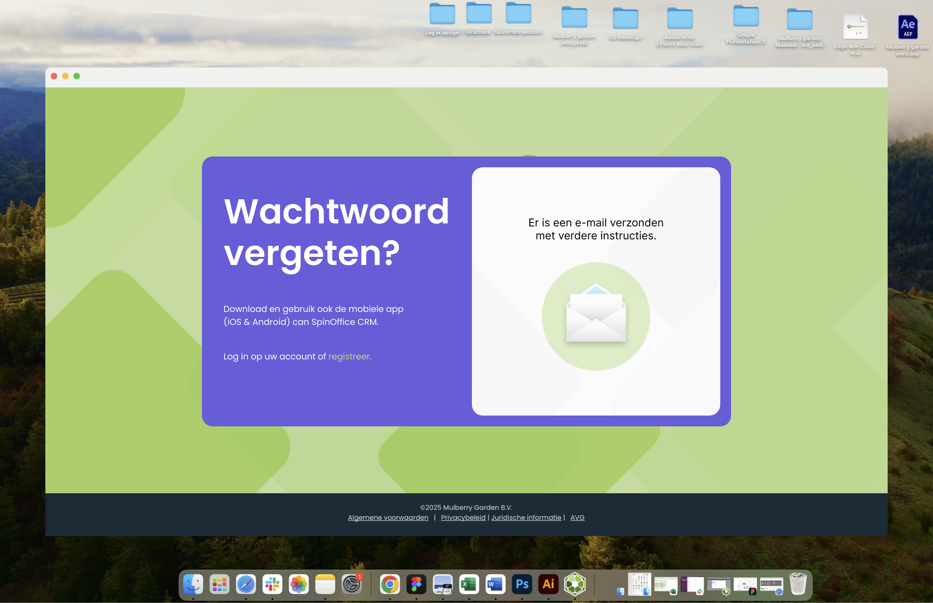Open Illustrator in the dock

point(548,584)
